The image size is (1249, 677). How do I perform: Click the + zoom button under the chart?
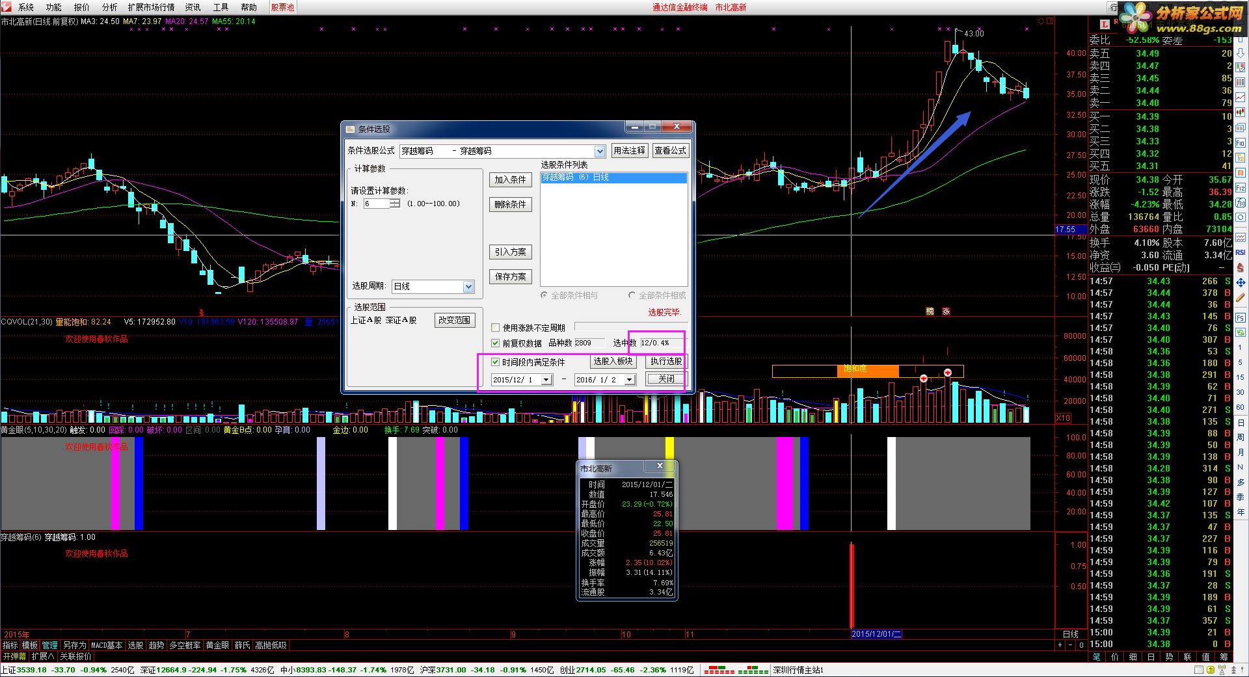point(1060,645)
